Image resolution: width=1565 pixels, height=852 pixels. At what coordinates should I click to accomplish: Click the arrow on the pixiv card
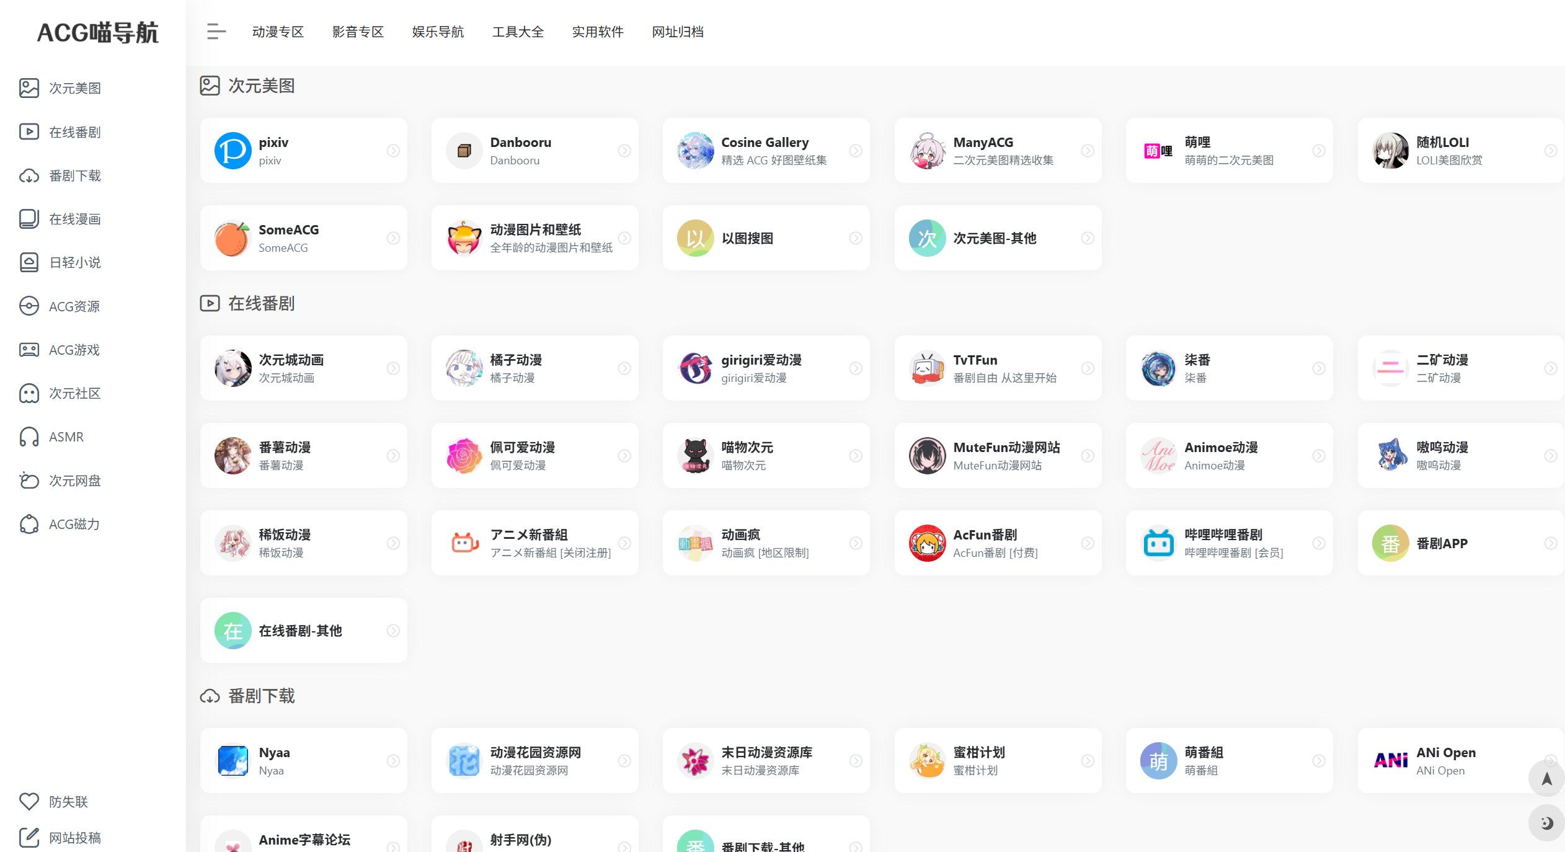click(x=393, y=151)
